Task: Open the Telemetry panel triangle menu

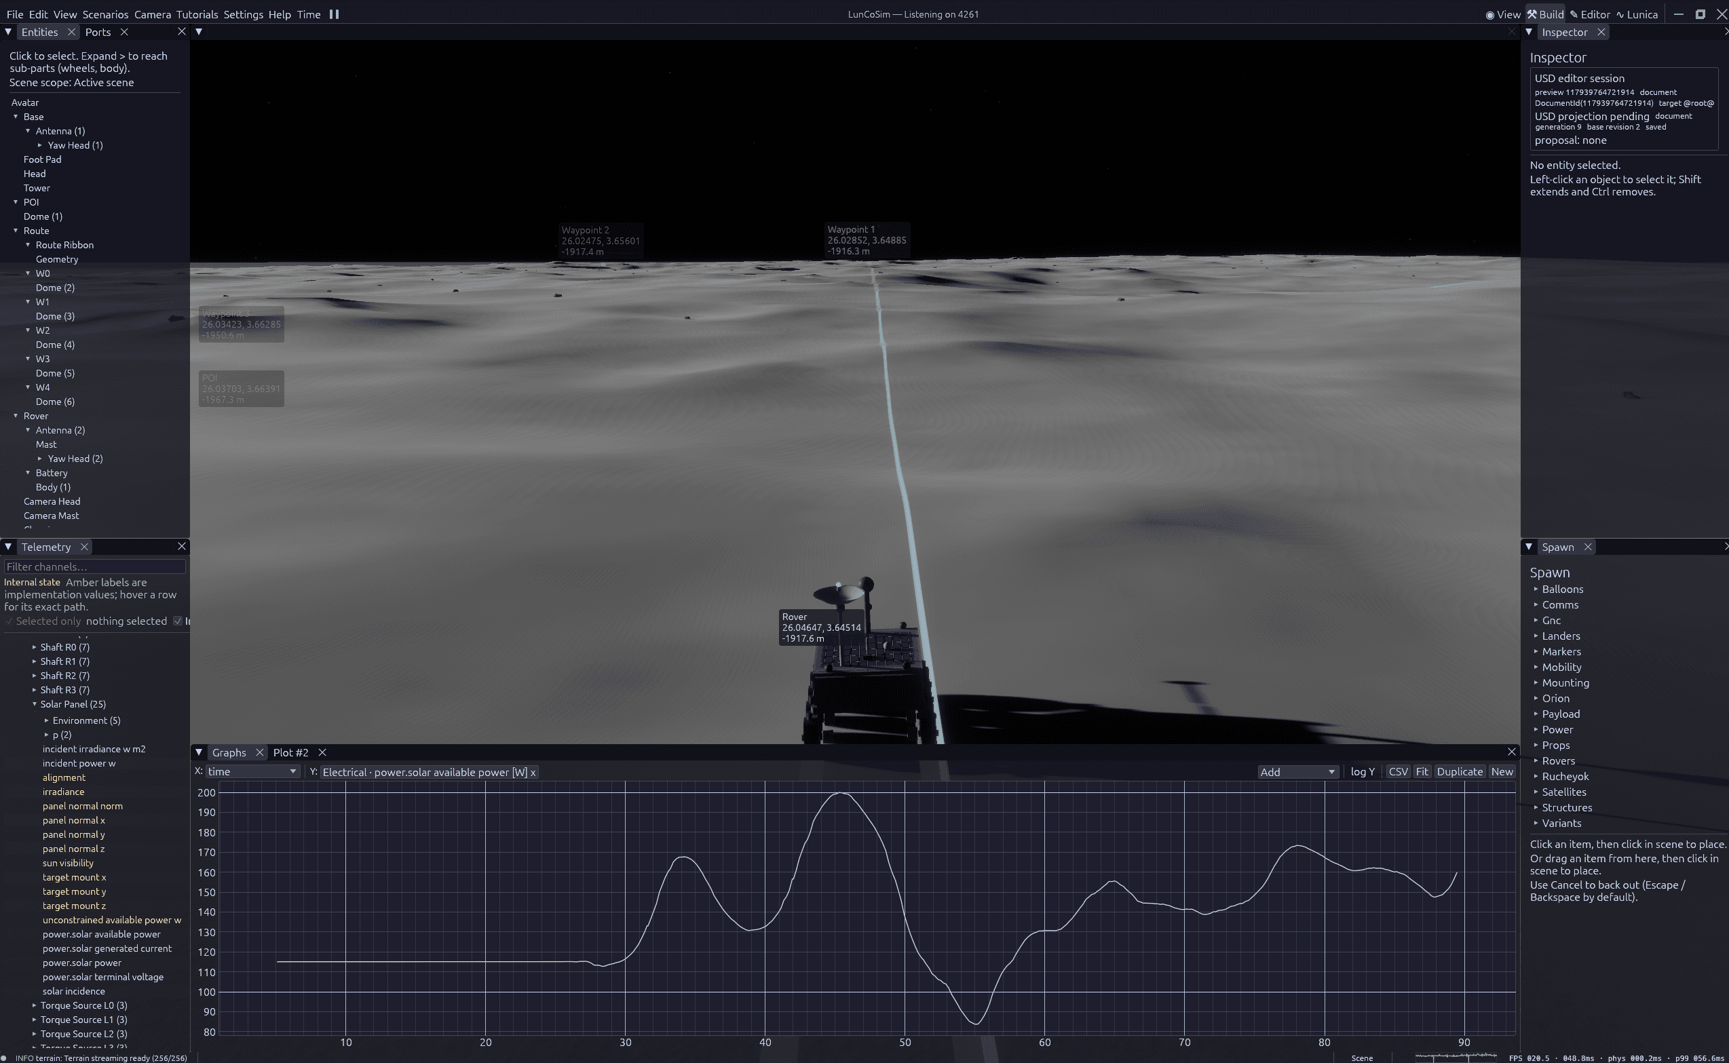Action: pyautogui.click(x=7, y=546)
